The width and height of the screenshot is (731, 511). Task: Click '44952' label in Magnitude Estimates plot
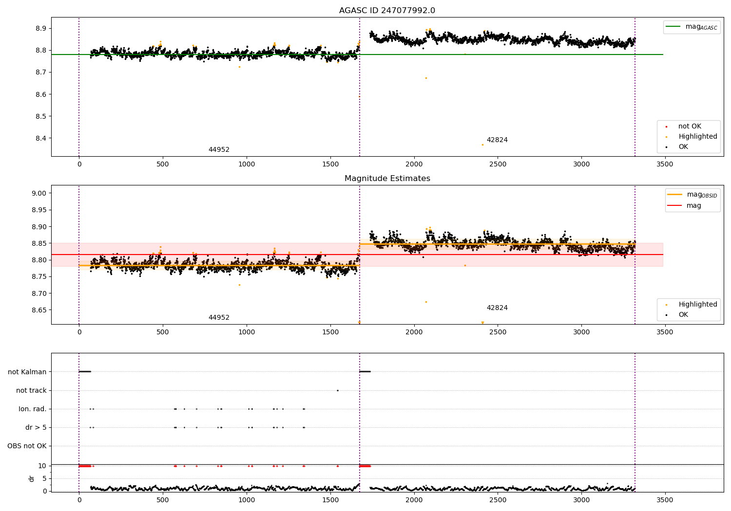(x=219, y=318)
